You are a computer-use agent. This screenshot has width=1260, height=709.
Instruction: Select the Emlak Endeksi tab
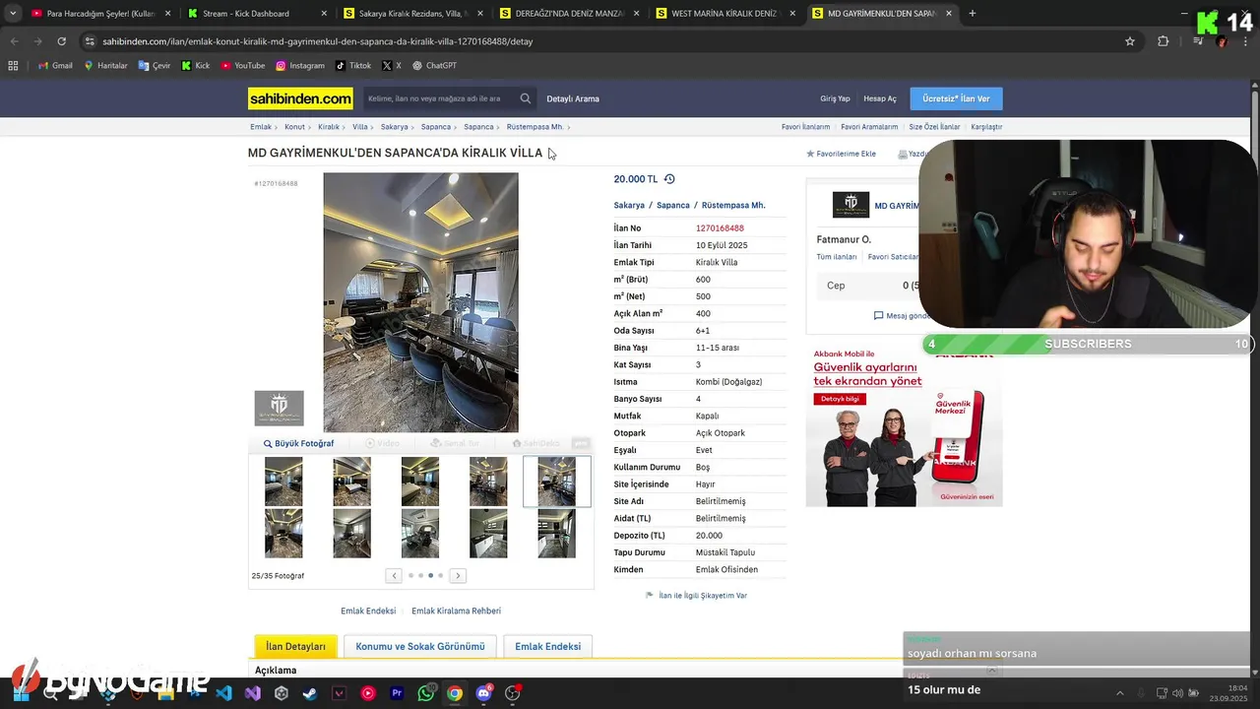point(547,646)
